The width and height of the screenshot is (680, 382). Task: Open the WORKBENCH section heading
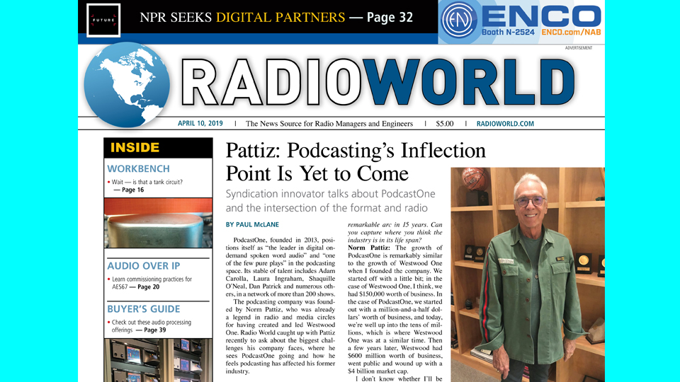click(138, 168)
